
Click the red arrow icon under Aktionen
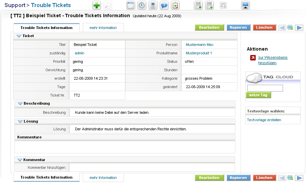coord(253,58)
